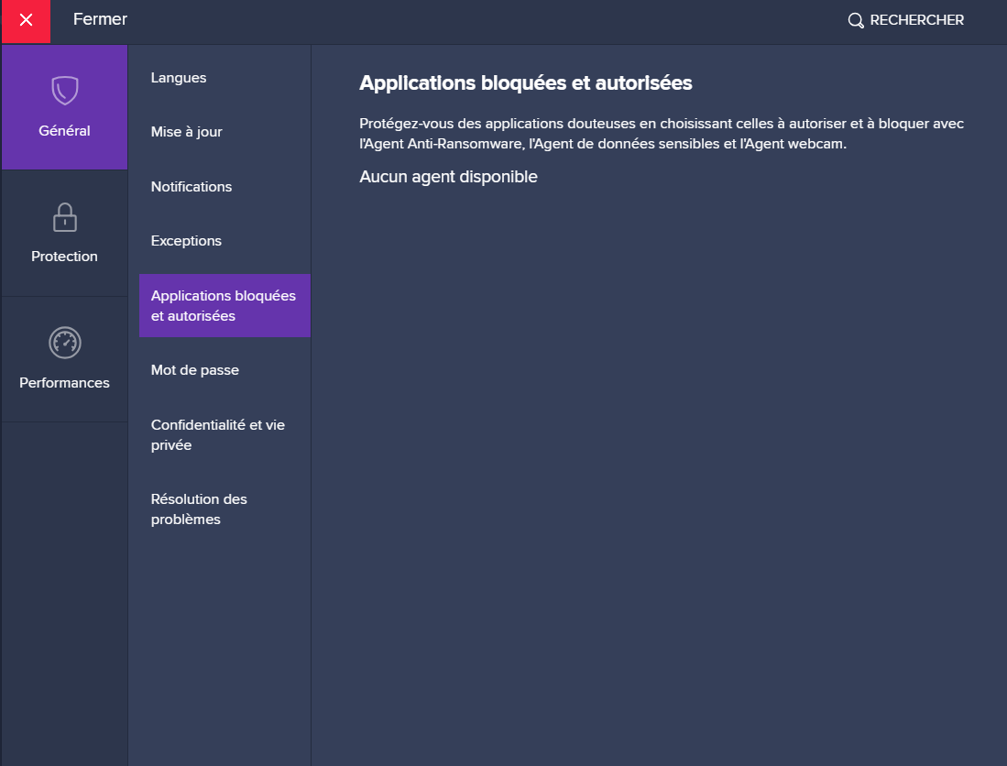Open Mot de passe settings
1007x766 pixels.
tap(195, 370)
